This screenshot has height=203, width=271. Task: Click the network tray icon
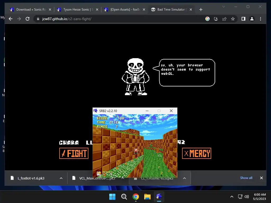pos(240,197)
